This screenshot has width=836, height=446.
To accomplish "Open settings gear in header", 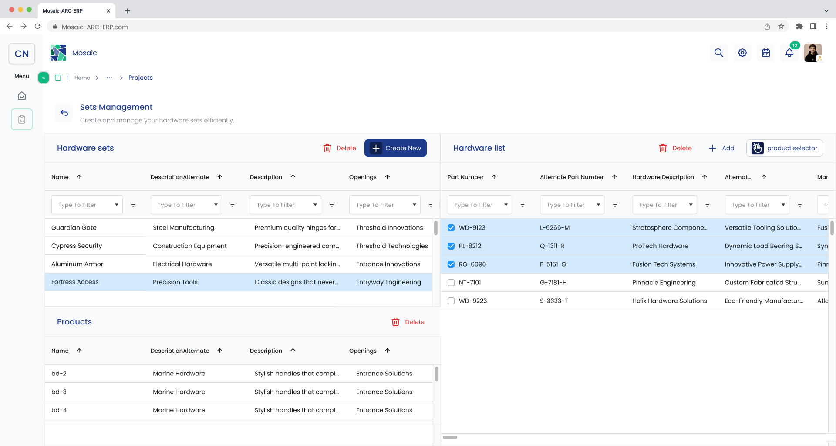I will (x=742, y=53).
